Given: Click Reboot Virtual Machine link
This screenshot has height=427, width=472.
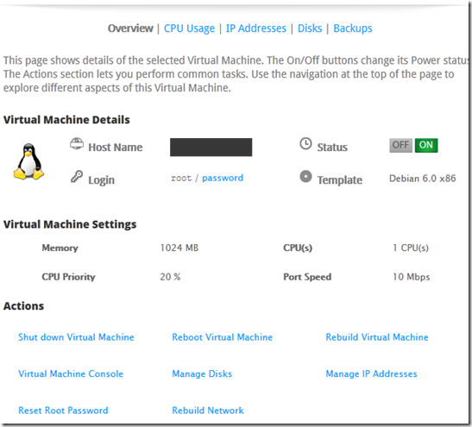Looking at the screenshot, I should (222, 337).
